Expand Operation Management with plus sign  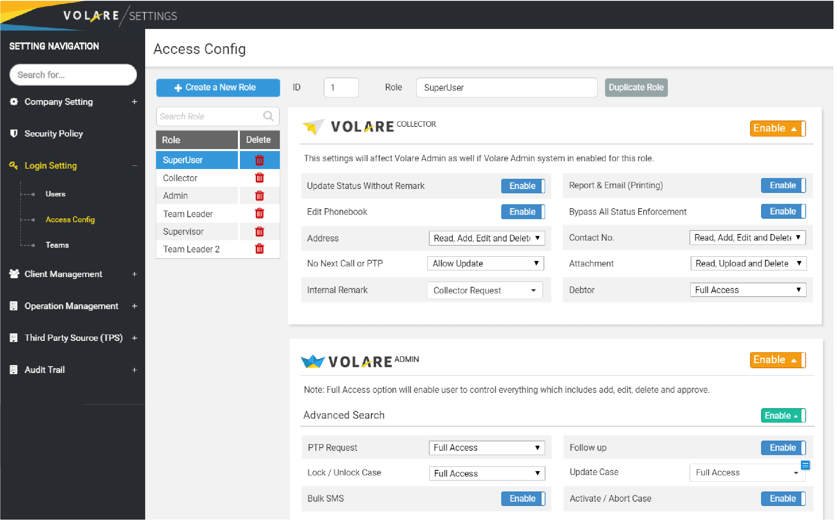(x=135, y=306)
